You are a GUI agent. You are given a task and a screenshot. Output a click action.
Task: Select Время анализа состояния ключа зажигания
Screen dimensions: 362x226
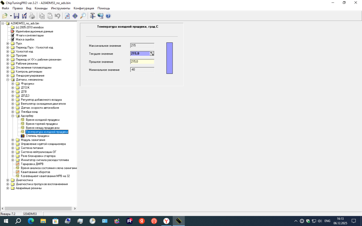coord(49,168)
